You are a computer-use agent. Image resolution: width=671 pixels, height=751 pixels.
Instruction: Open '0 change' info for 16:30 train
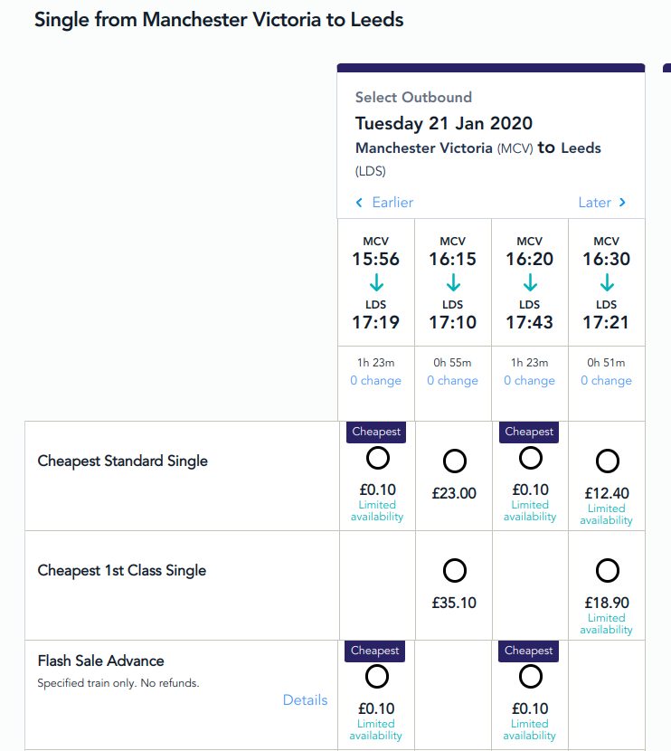coord(607,381)
